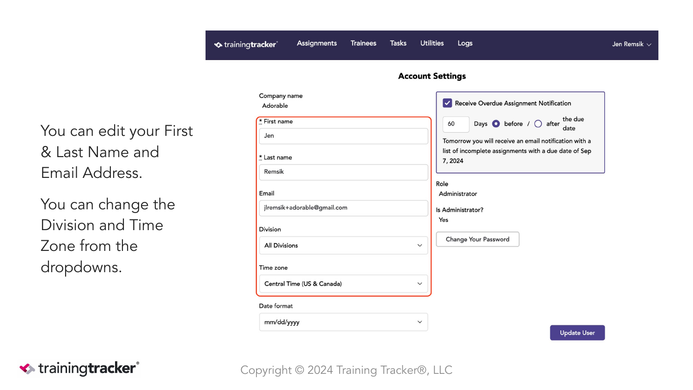Click the trainingtracker logo in navbar
This screenshot has height=390, width=693.
pyautogui.click(x=246, y=44)
